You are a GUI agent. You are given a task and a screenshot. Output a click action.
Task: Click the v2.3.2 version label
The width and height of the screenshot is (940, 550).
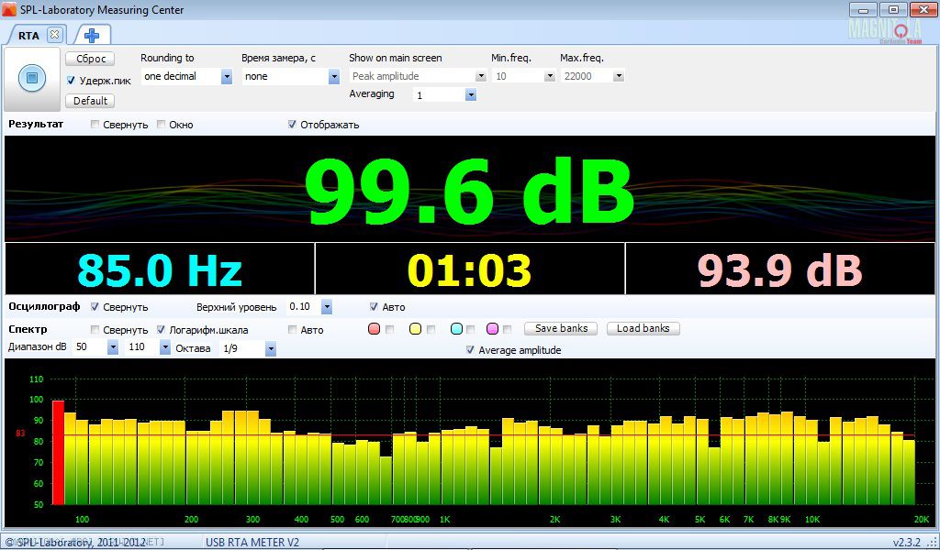[907, 543]
